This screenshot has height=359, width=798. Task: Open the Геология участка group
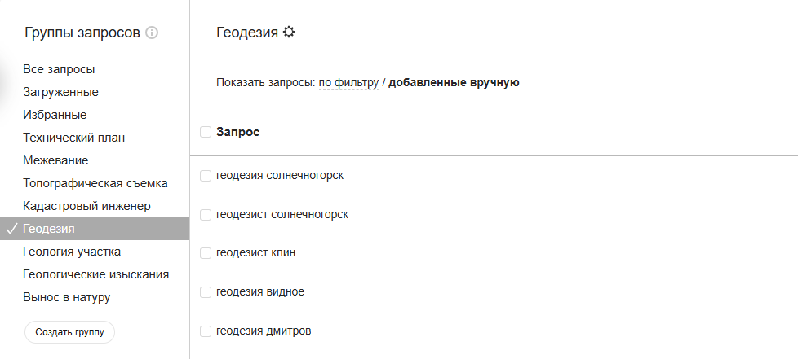72,252
